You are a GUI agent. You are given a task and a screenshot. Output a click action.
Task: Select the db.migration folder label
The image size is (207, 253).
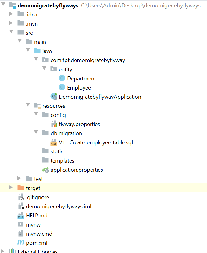66,133
